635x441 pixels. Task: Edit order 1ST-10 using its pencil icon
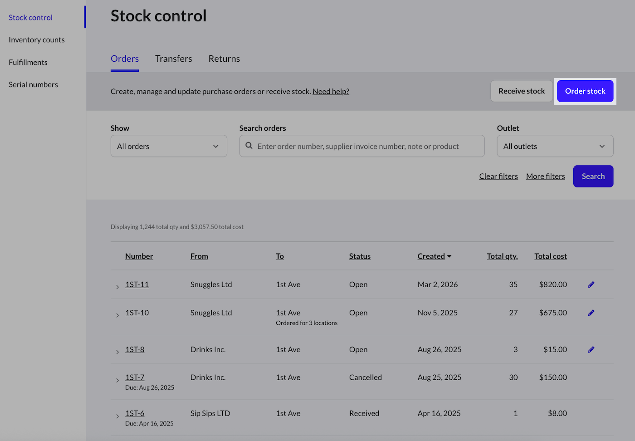pos(591,313)
